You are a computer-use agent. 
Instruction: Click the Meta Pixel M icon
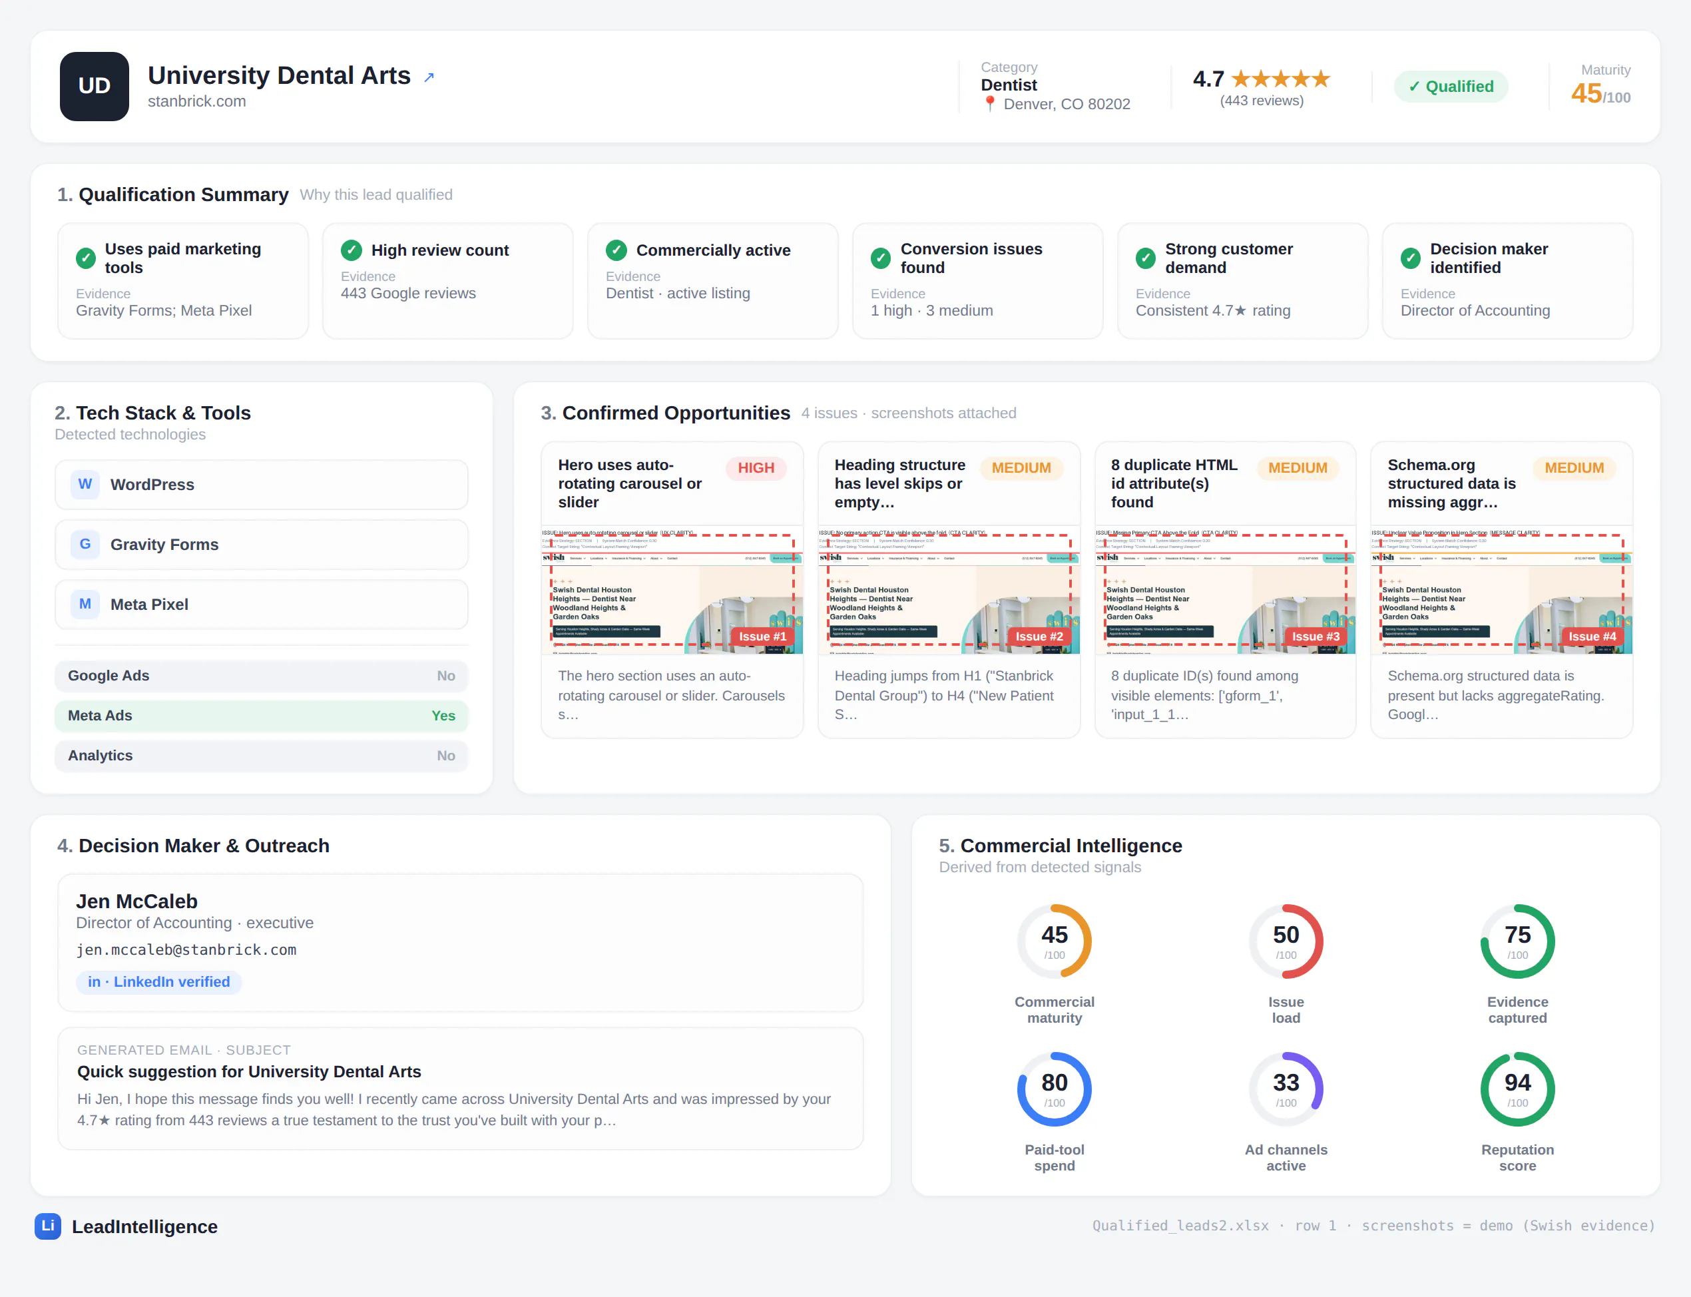pos(85,604)
